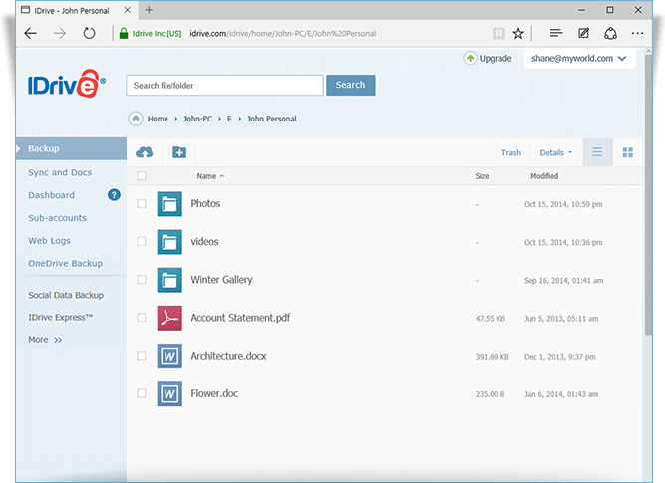Switch to grid thumbnail view
Screen dimensions: 665x483
(x=627, y=152)
